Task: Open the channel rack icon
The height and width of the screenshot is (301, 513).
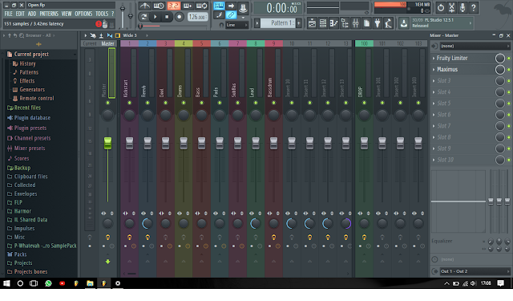Action: 323,23
